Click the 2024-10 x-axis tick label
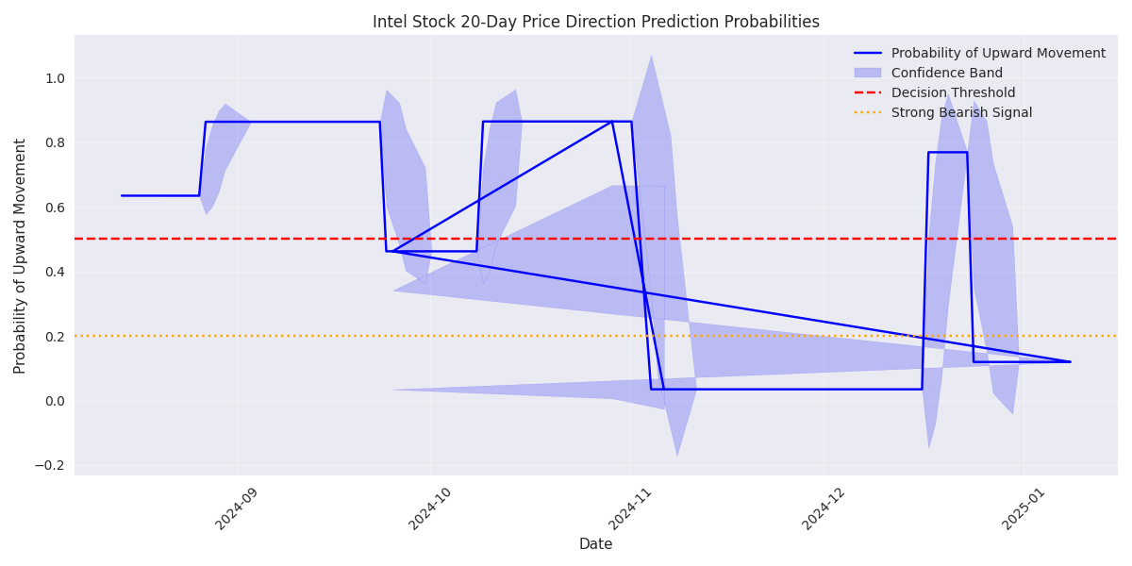Screen dimensions: 1132x566 430,509
